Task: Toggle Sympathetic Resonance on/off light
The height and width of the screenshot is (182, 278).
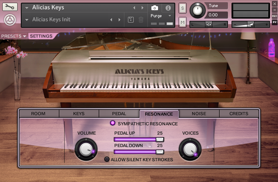Action: click(112, 123)
